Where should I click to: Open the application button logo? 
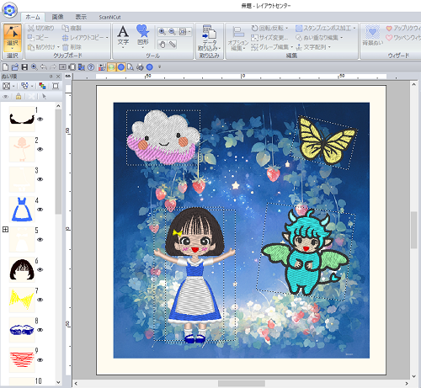pos(9,9)
